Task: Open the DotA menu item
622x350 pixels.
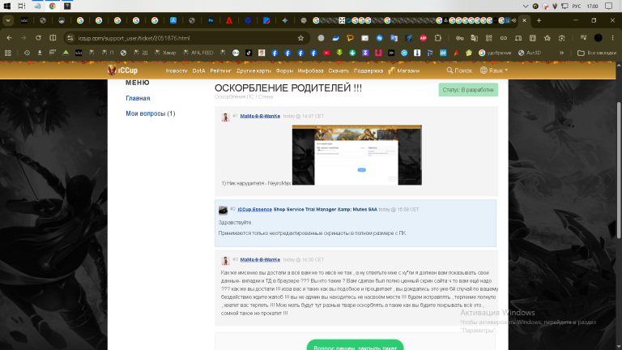Action: [x=198, y=70]
